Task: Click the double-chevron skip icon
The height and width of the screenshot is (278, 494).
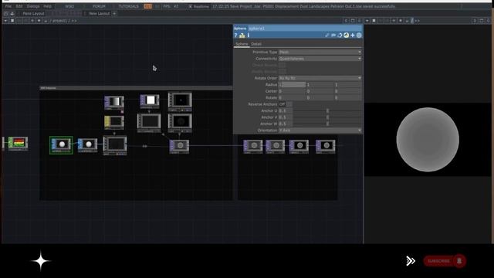Action: pos(411,261)
